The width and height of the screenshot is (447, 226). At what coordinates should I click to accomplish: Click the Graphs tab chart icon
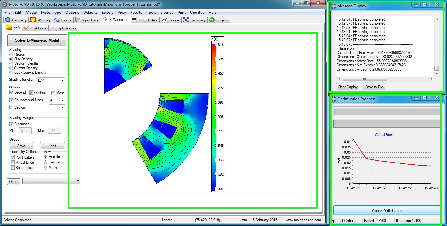pyautogui.click(x=164, y=20)
